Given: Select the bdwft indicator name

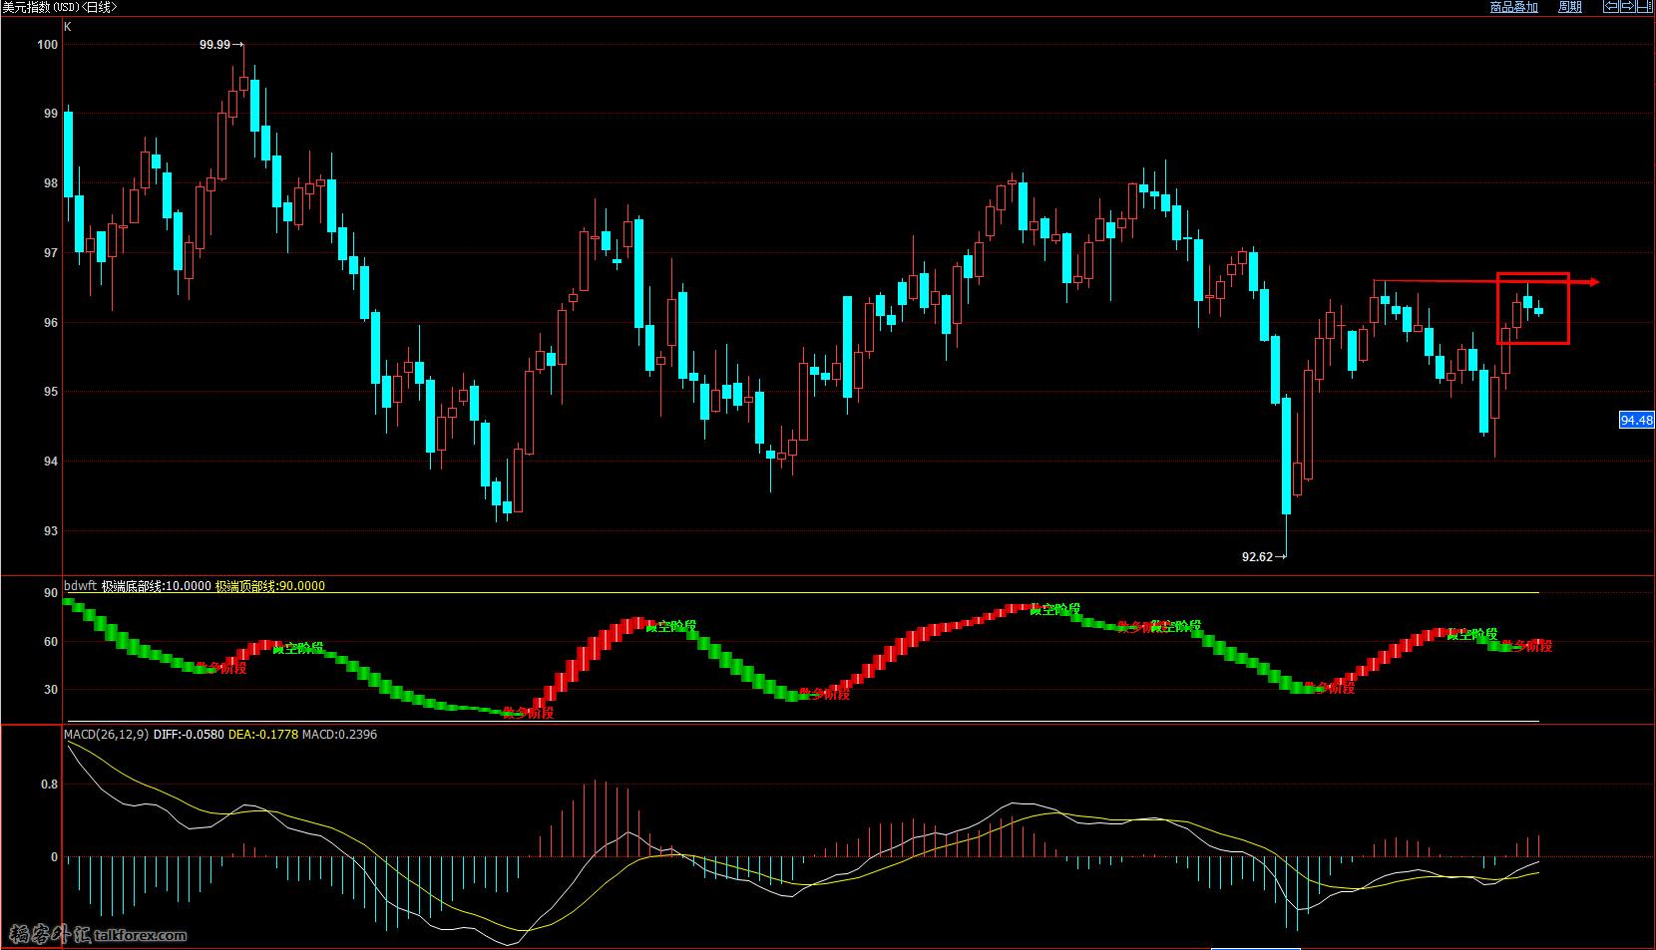Looking at the screenshot, I should pos(80,586).
